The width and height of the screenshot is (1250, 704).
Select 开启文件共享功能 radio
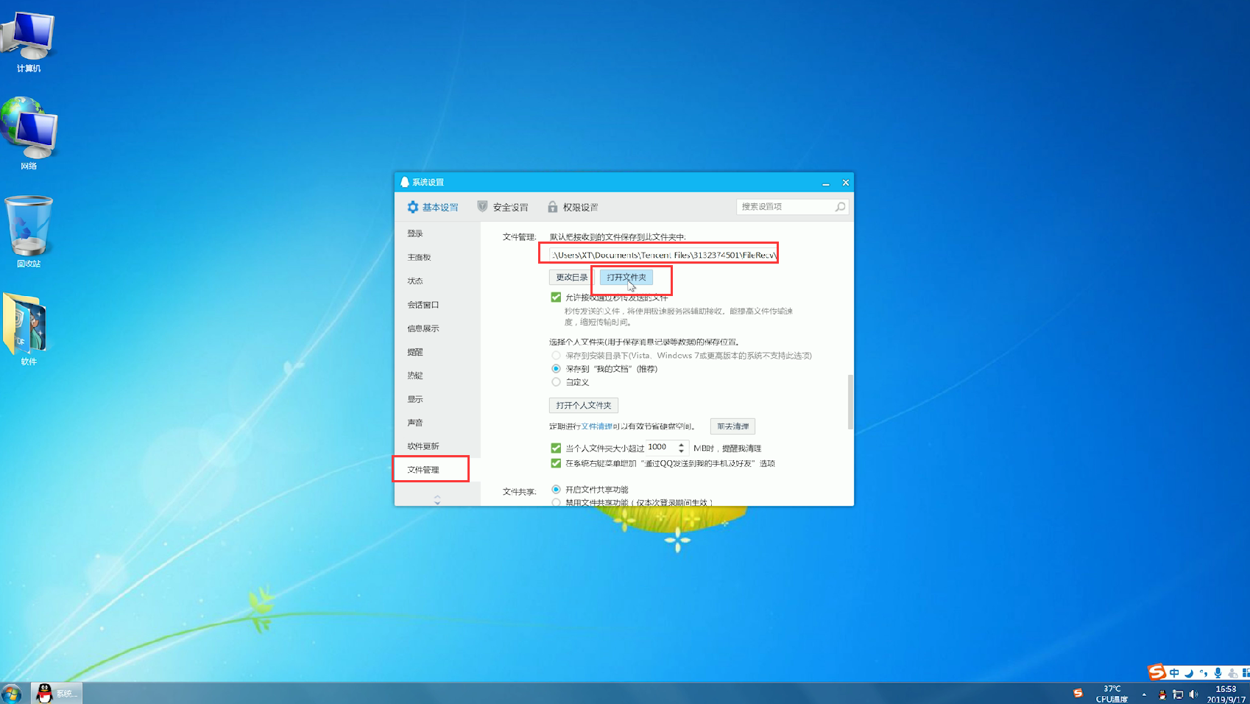[556, 489]
